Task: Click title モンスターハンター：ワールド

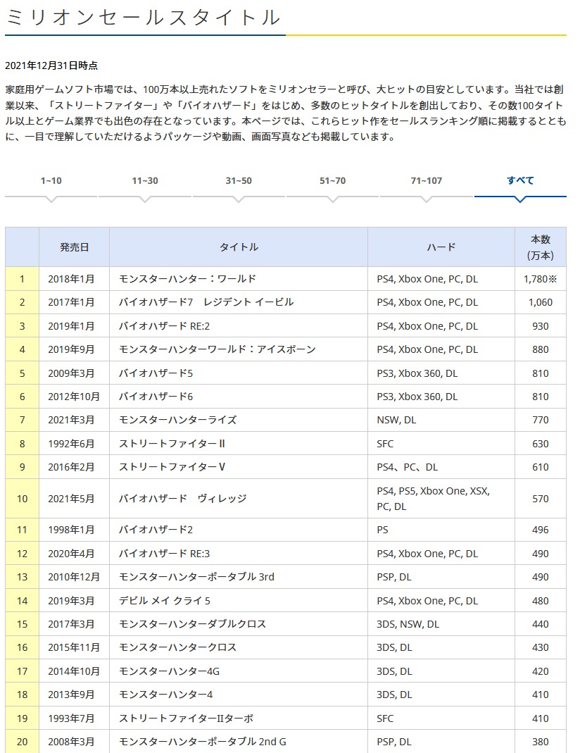Action: click(x=187, y=279)
